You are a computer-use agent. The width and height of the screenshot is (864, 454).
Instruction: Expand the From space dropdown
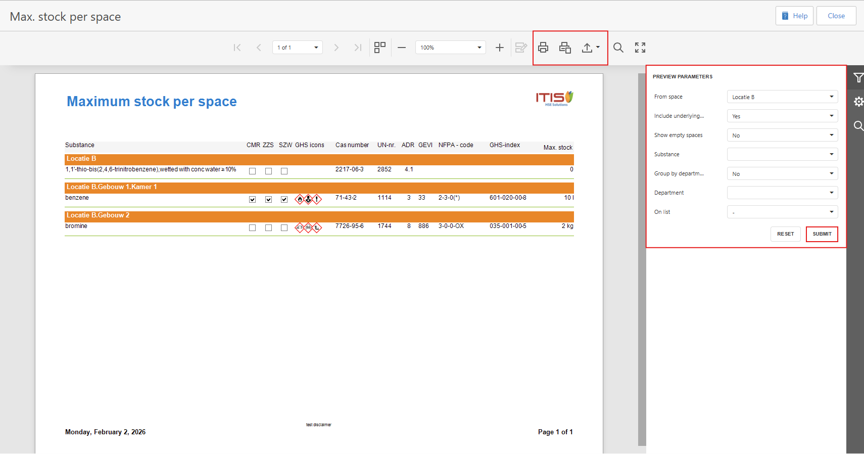tap(782, 97)
